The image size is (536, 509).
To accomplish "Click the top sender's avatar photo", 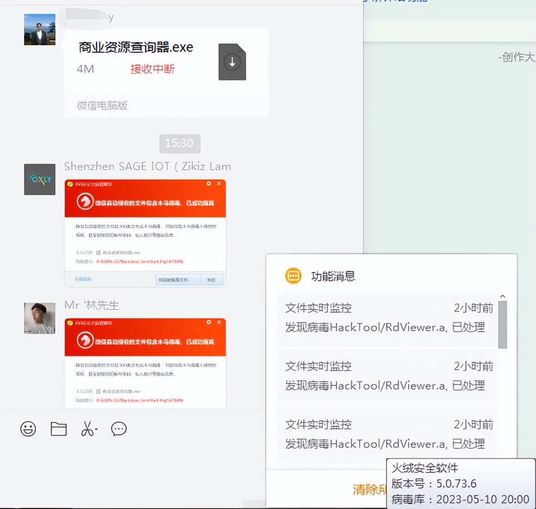I will [39, 29].
